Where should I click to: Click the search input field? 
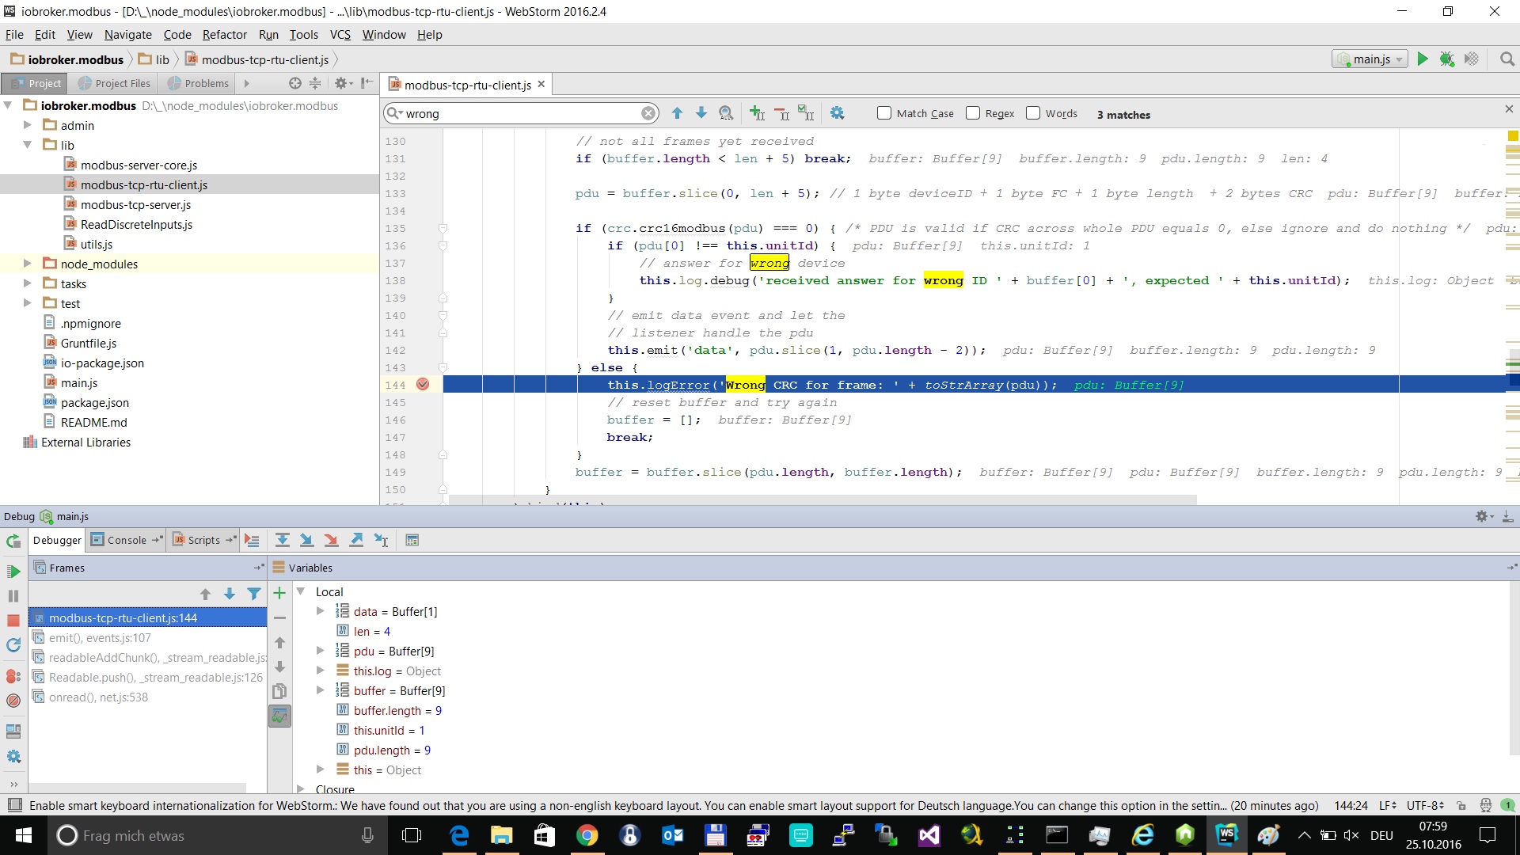(523, 114)
